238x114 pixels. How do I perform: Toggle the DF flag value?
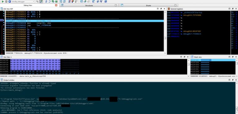click(x=236, y=32)
